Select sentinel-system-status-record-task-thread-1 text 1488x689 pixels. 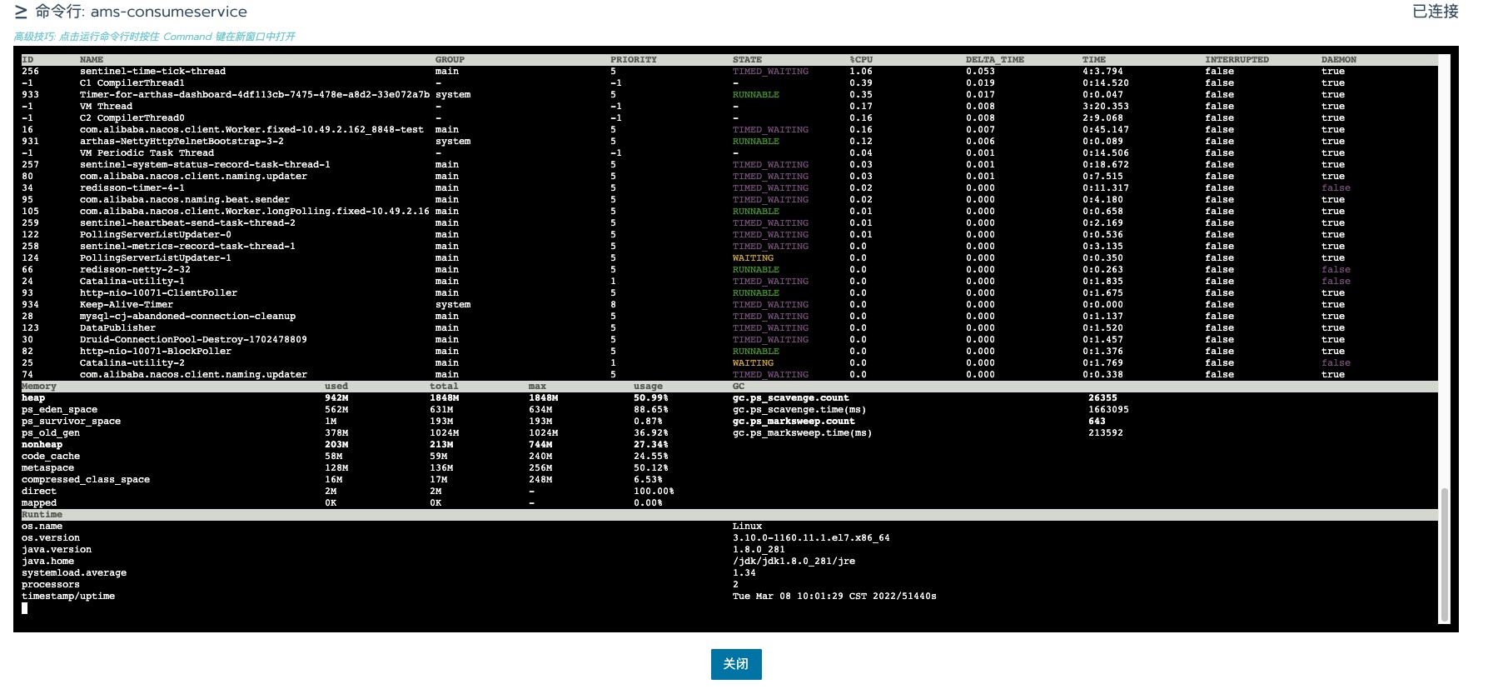[205, 165]
